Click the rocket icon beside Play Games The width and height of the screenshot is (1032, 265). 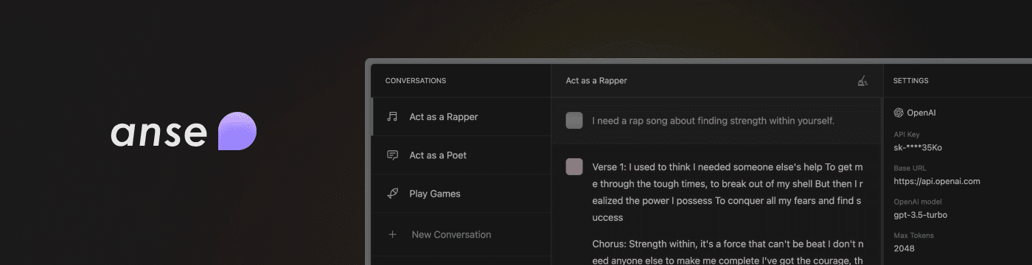(392, 194)
